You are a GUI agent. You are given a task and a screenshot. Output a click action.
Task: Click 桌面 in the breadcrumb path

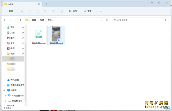pos(34,20)
